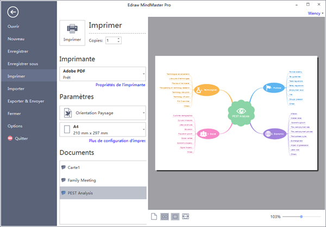Toggle fit whole page preview icon
The width and height of the screenshot is (326, 227).
175,217
